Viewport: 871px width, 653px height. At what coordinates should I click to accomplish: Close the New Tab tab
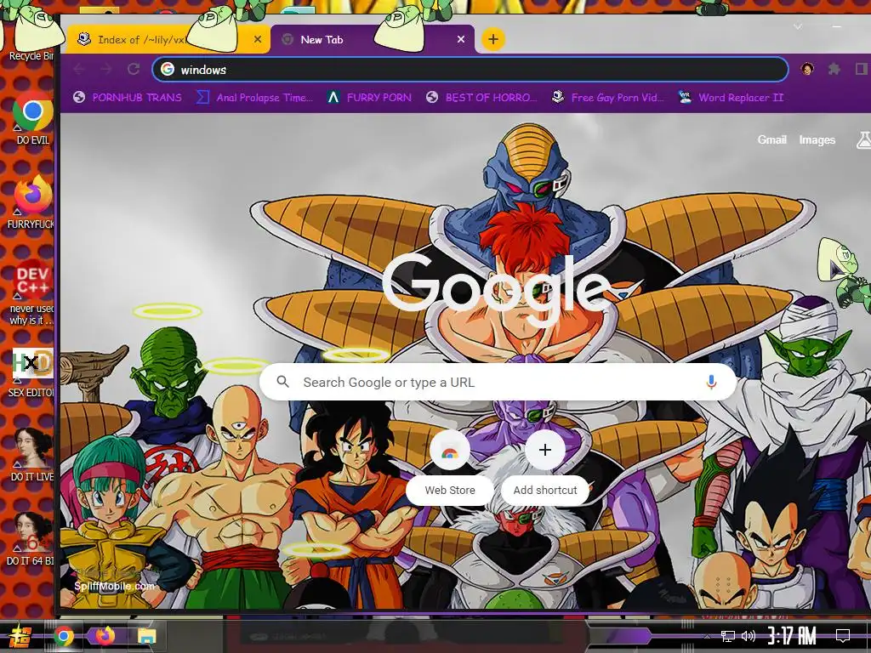tap(460, 39)
